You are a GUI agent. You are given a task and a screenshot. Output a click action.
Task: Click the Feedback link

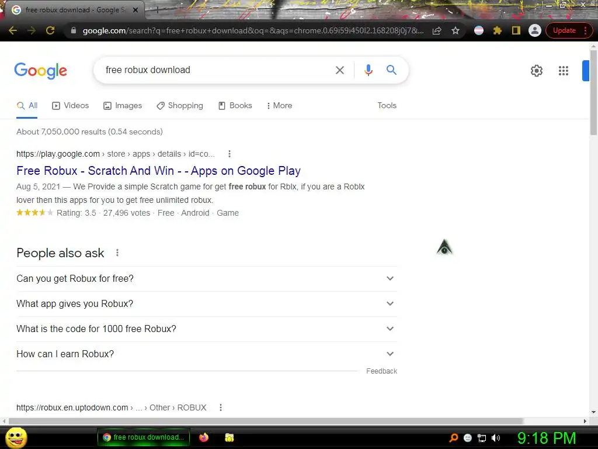pyautogui.click(x=381, y=371)
